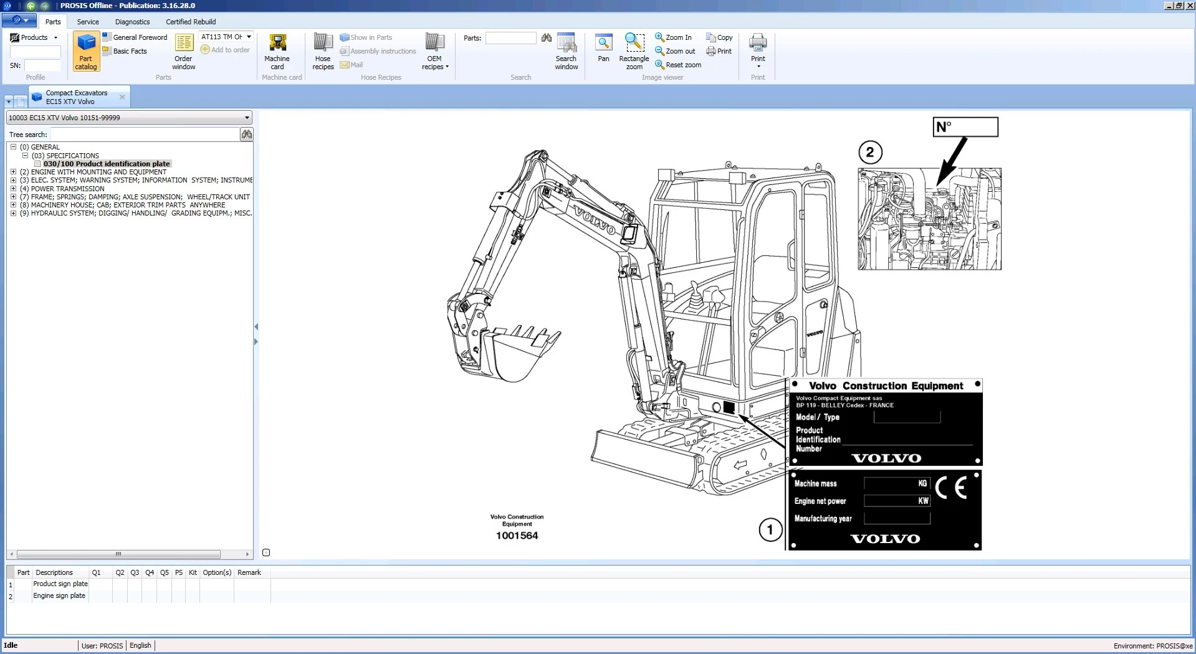Copy the image with Copy button

pos(719,37)
